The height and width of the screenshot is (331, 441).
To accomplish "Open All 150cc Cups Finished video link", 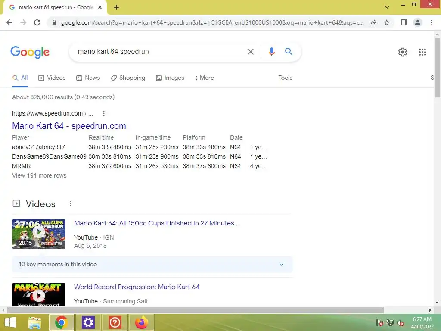I will pyautogui.click(x=157, y=223).
